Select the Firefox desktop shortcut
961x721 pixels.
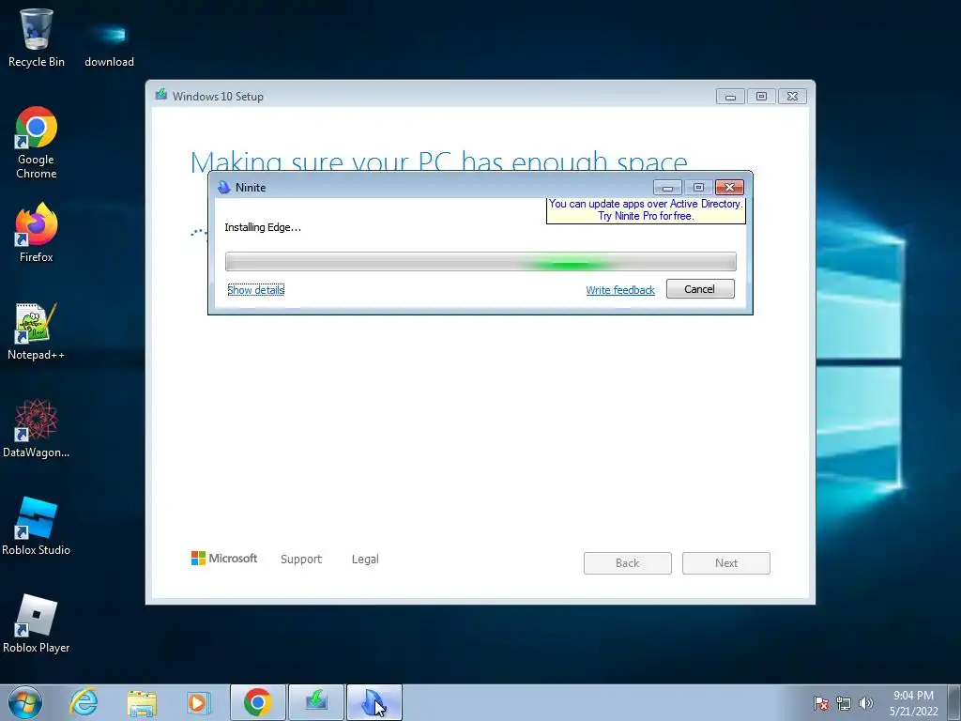click(37, 233)
